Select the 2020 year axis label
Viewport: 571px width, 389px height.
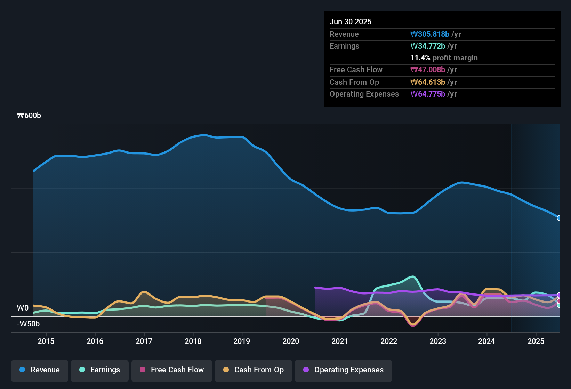tap(291, 341)
